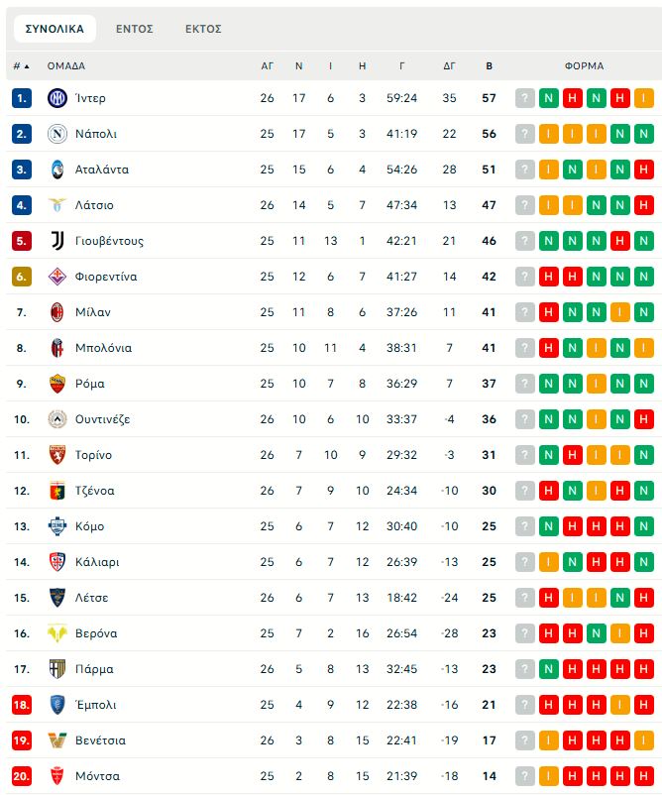Screen dimensions: 662x795
Task: Sort standings by the Β points header
Action: 489,66
